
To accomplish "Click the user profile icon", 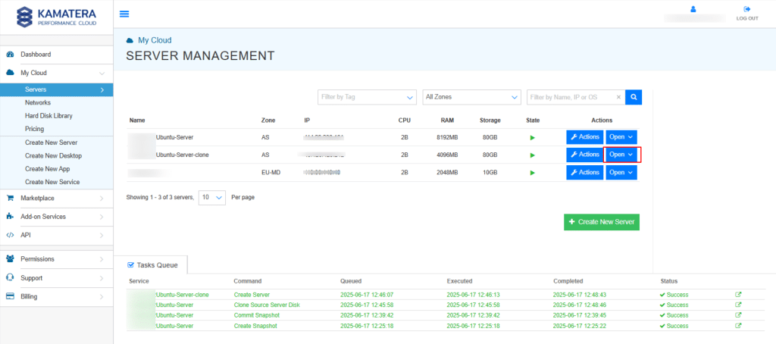I will tap(693, 9).
